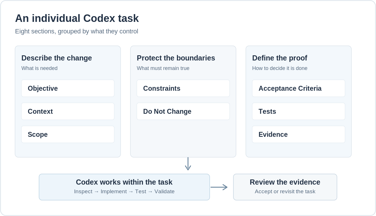
Task: Choose the Tests section box
Action: pyautogui.click(x=298, y=111)
